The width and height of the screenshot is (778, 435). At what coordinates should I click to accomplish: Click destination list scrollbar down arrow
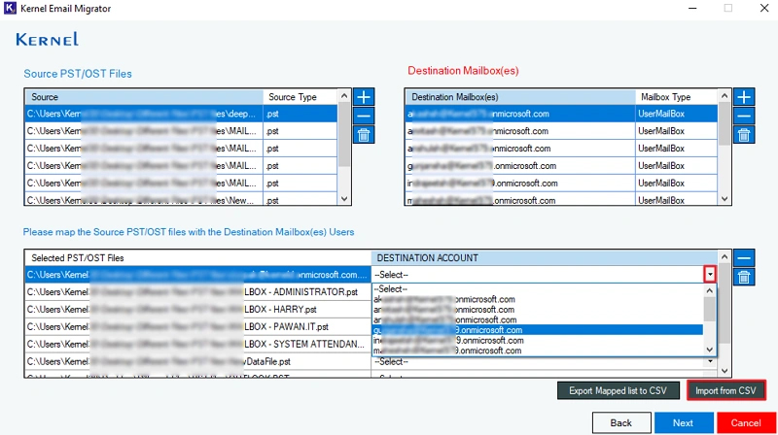click(x=725, y=199)
